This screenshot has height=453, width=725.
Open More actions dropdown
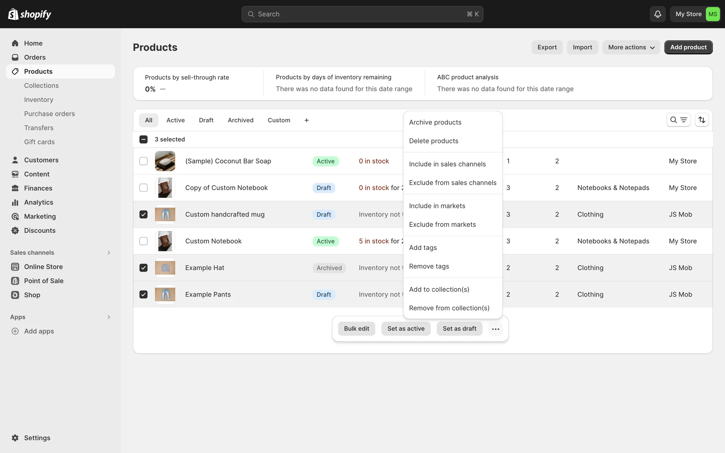[x=631, y=47]
